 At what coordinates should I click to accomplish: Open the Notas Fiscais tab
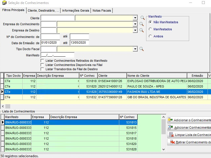coord(102,10)
